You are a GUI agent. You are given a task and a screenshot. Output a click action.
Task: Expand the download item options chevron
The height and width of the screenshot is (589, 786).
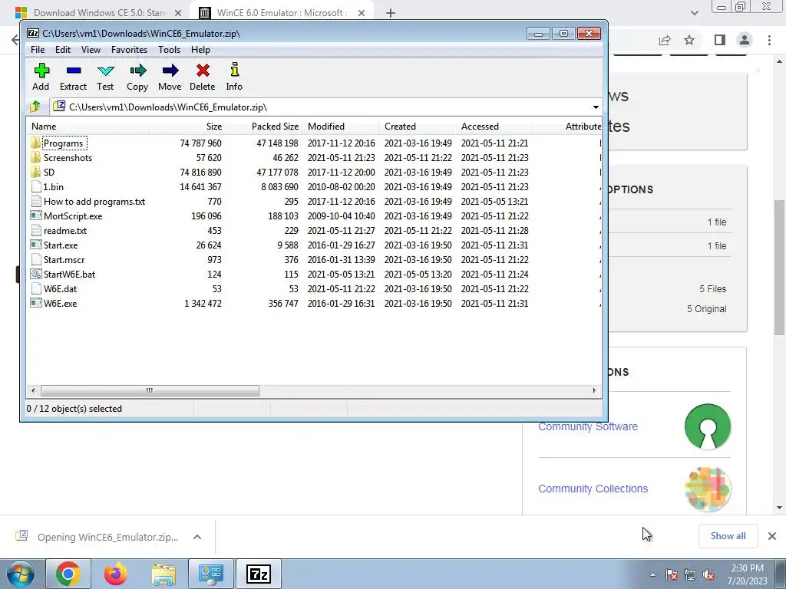[x=197, y=537]
